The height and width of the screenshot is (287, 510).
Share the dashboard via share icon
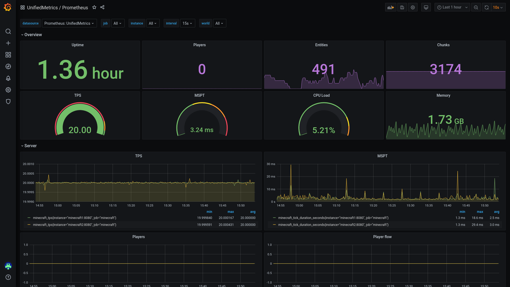(102, 7)
